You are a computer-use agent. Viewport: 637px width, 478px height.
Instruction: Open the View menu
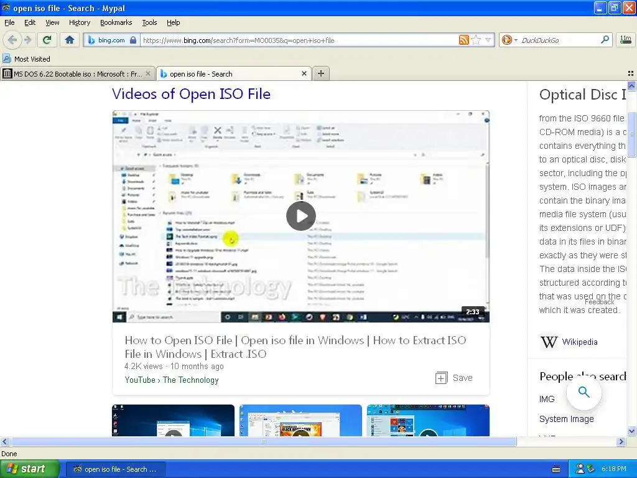[x=52, y=22]
